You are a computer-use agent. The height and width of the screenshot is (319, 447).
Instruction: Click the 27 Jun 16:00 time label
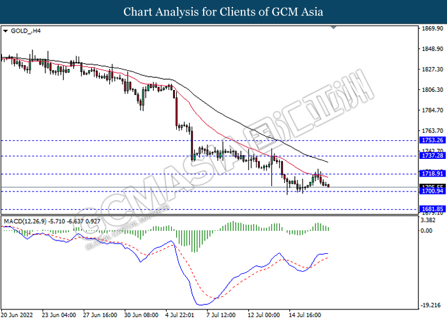100,315
